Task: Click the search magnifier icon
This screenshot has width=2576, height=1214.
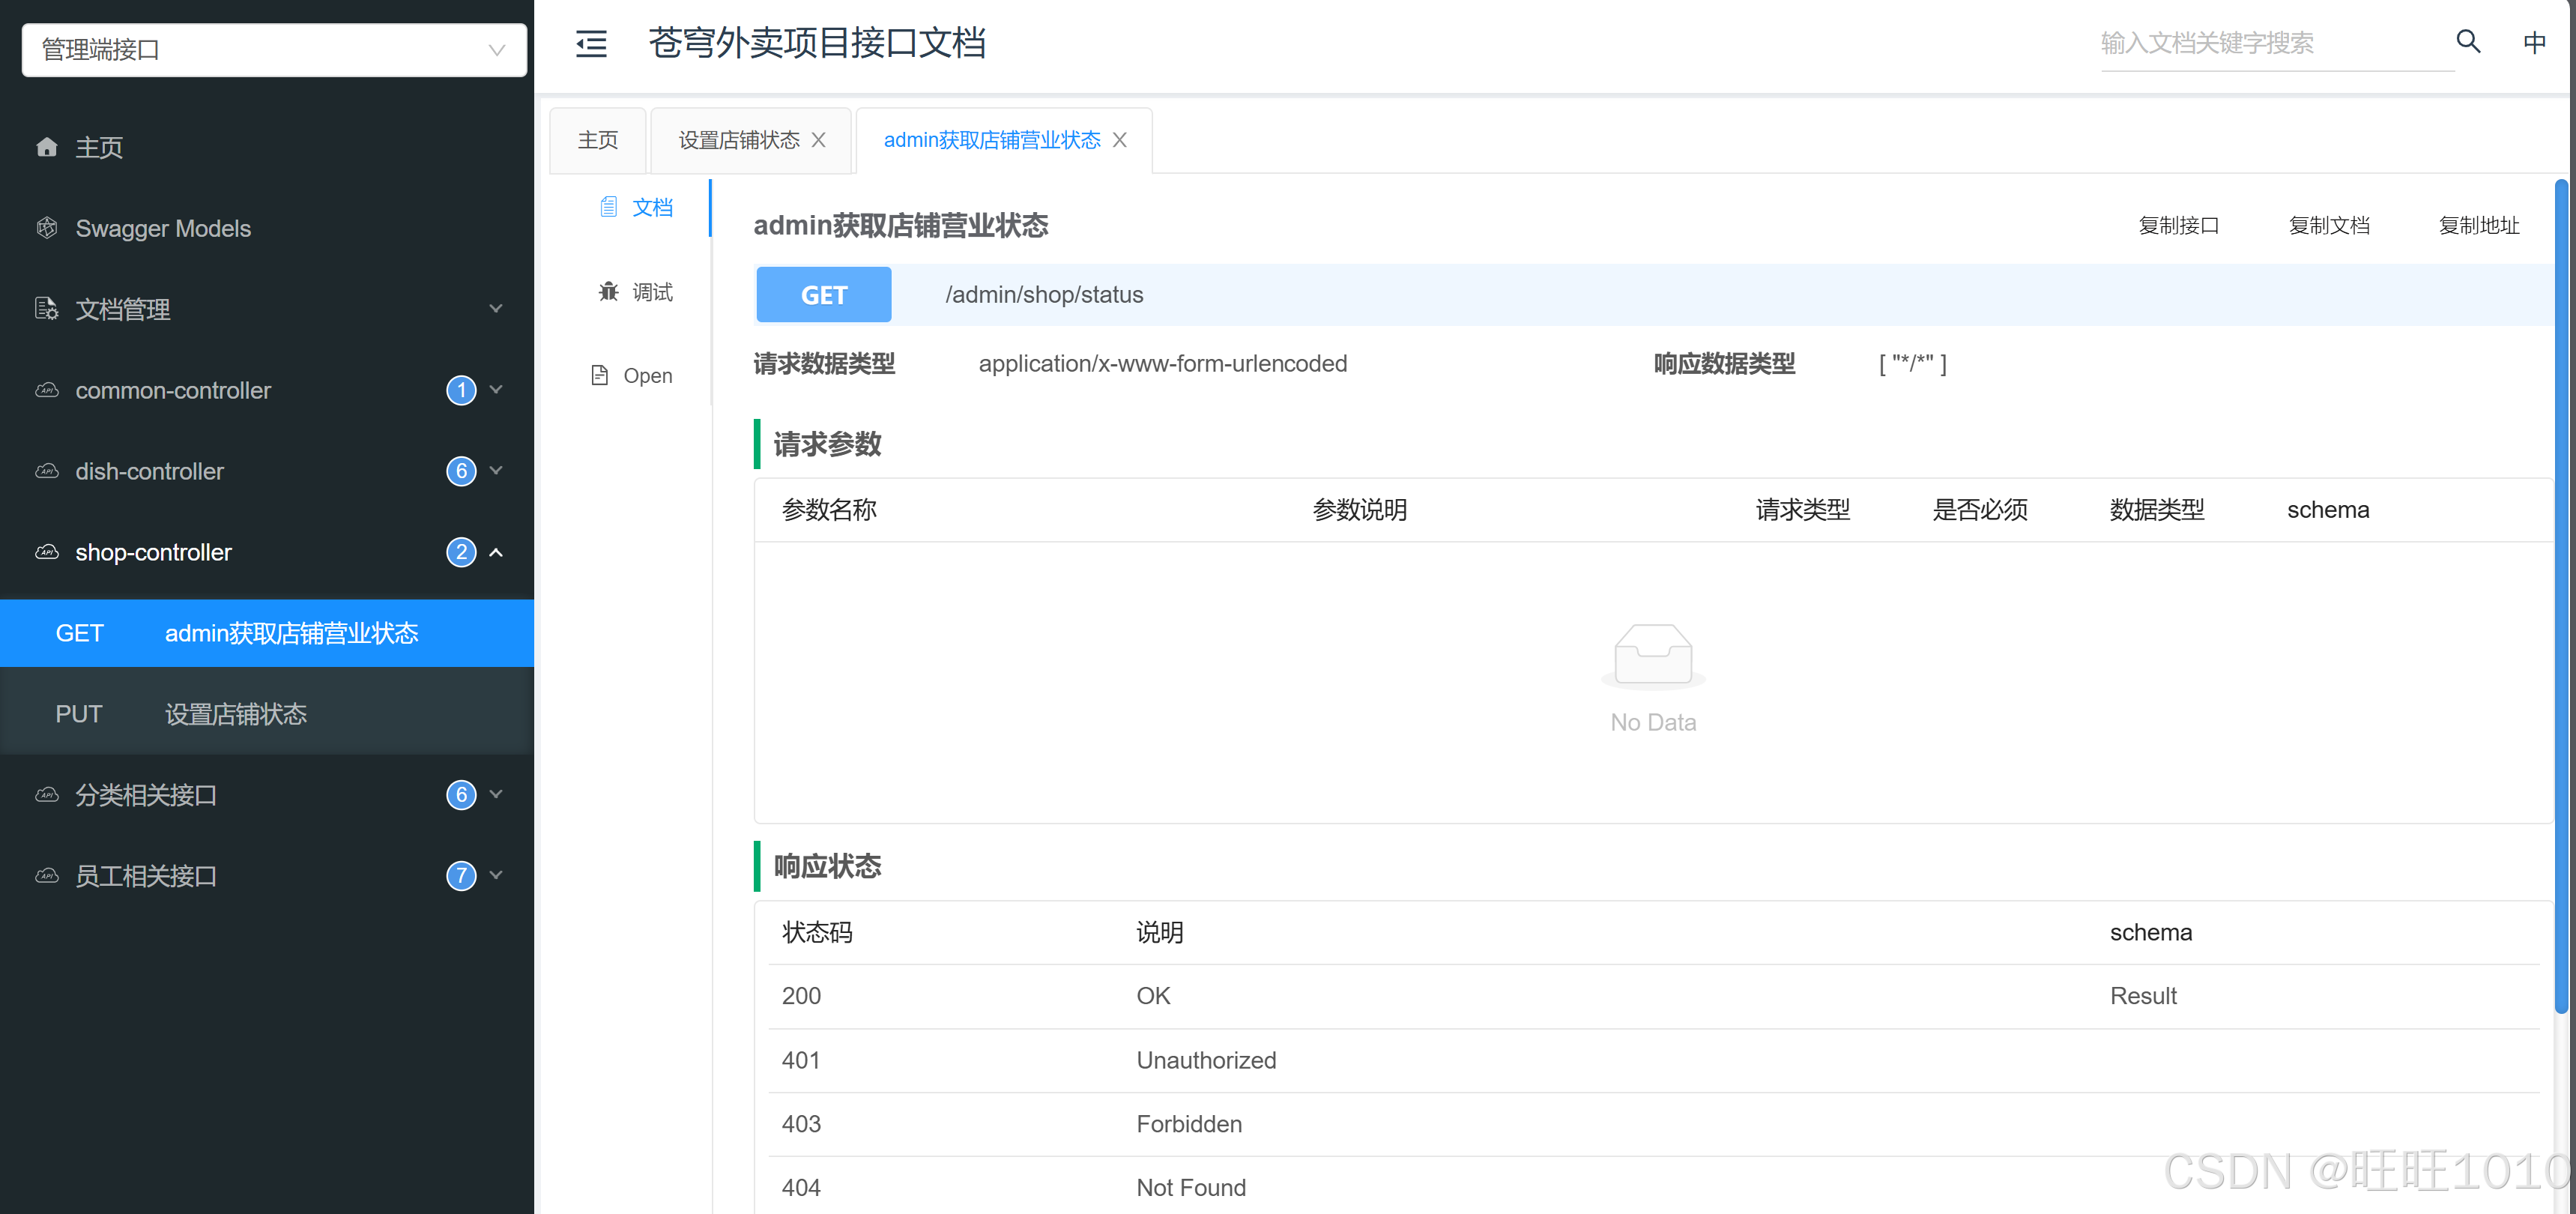Action: (x=2468, y=42)
